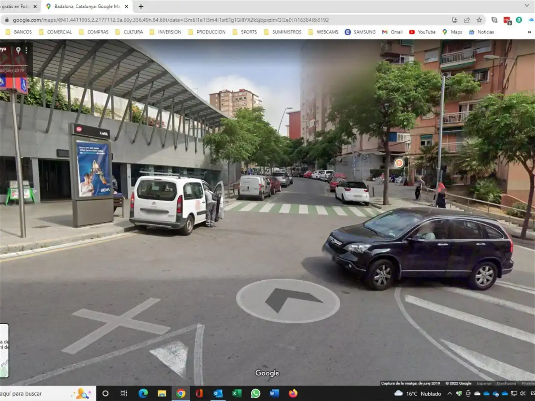Open the green circular extension icon

click(x=519, y=20)
